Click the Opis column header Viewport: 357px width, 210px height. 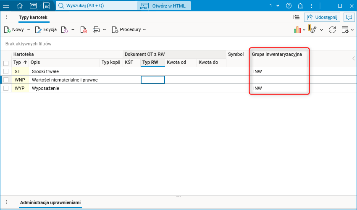coord(64,62)
